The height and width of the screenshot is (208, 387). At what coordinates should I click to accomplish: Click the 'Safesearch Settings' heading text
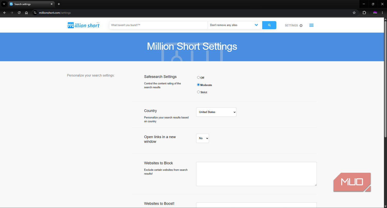coord(160,77)
